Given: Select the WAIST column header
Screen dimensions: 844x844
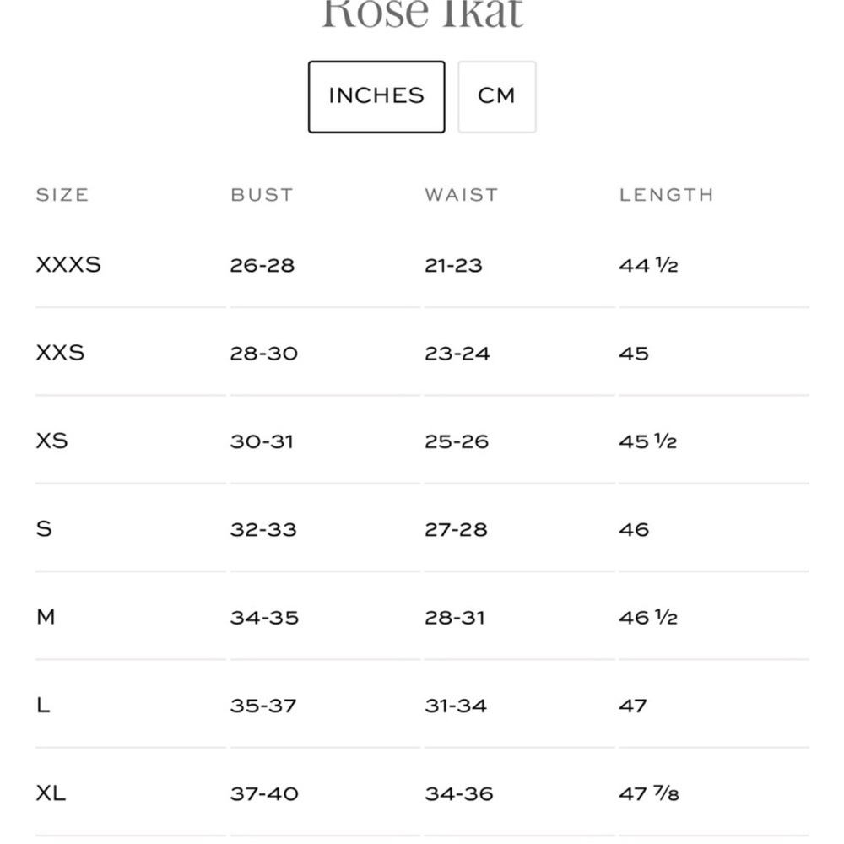Looking at the screenshot, I should [462, 195].
